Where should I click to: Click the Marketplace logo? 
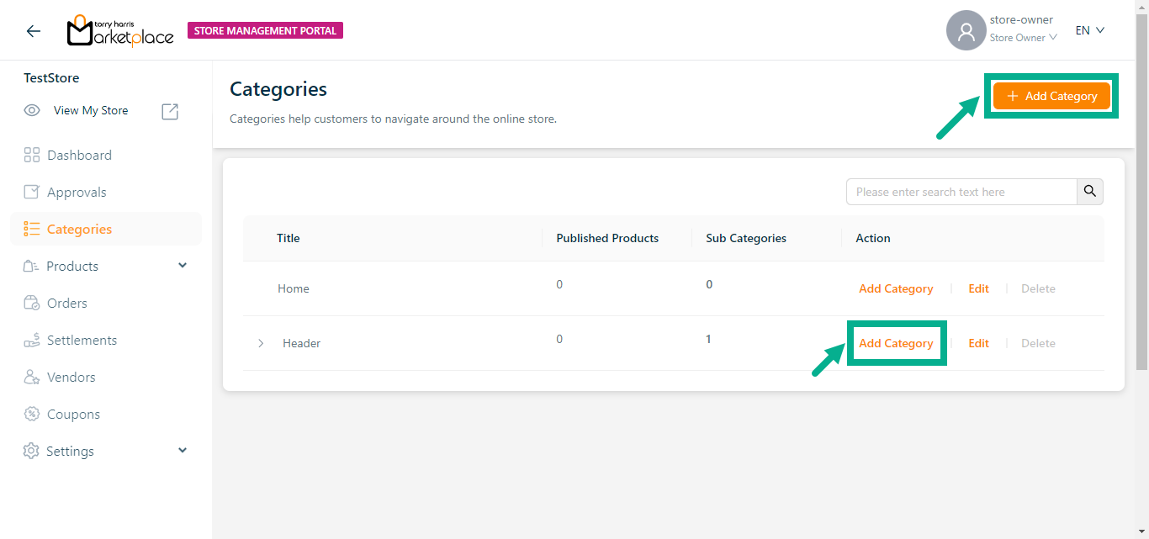click(120, 31)
